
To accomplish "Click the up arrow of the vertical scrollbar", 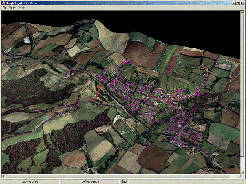I will 242,13.
